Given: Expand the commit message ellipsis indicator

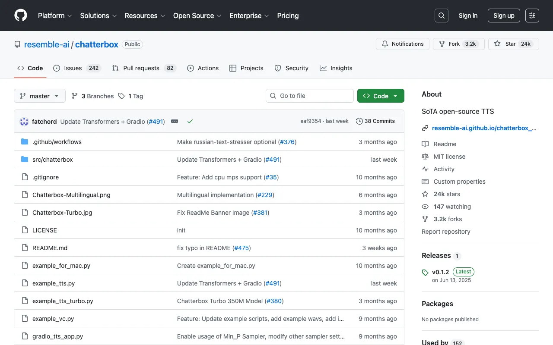Looking at the screenshot, I should [175, 121].
